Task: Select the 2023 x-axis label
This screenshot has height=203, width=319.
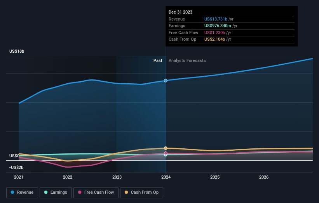Action: point(117,177)
